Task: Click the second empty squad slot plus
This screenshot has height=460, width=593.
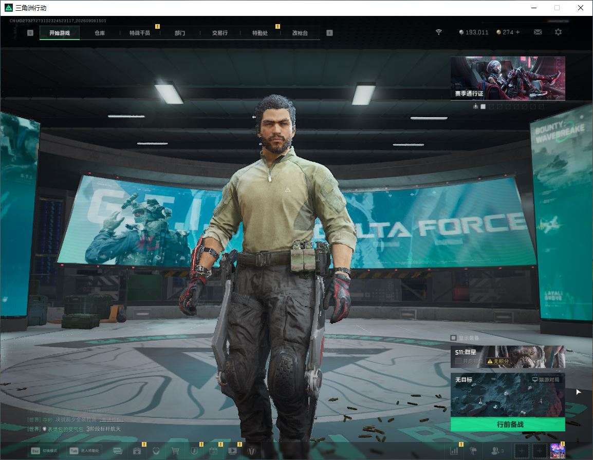Action: point(540,451)
